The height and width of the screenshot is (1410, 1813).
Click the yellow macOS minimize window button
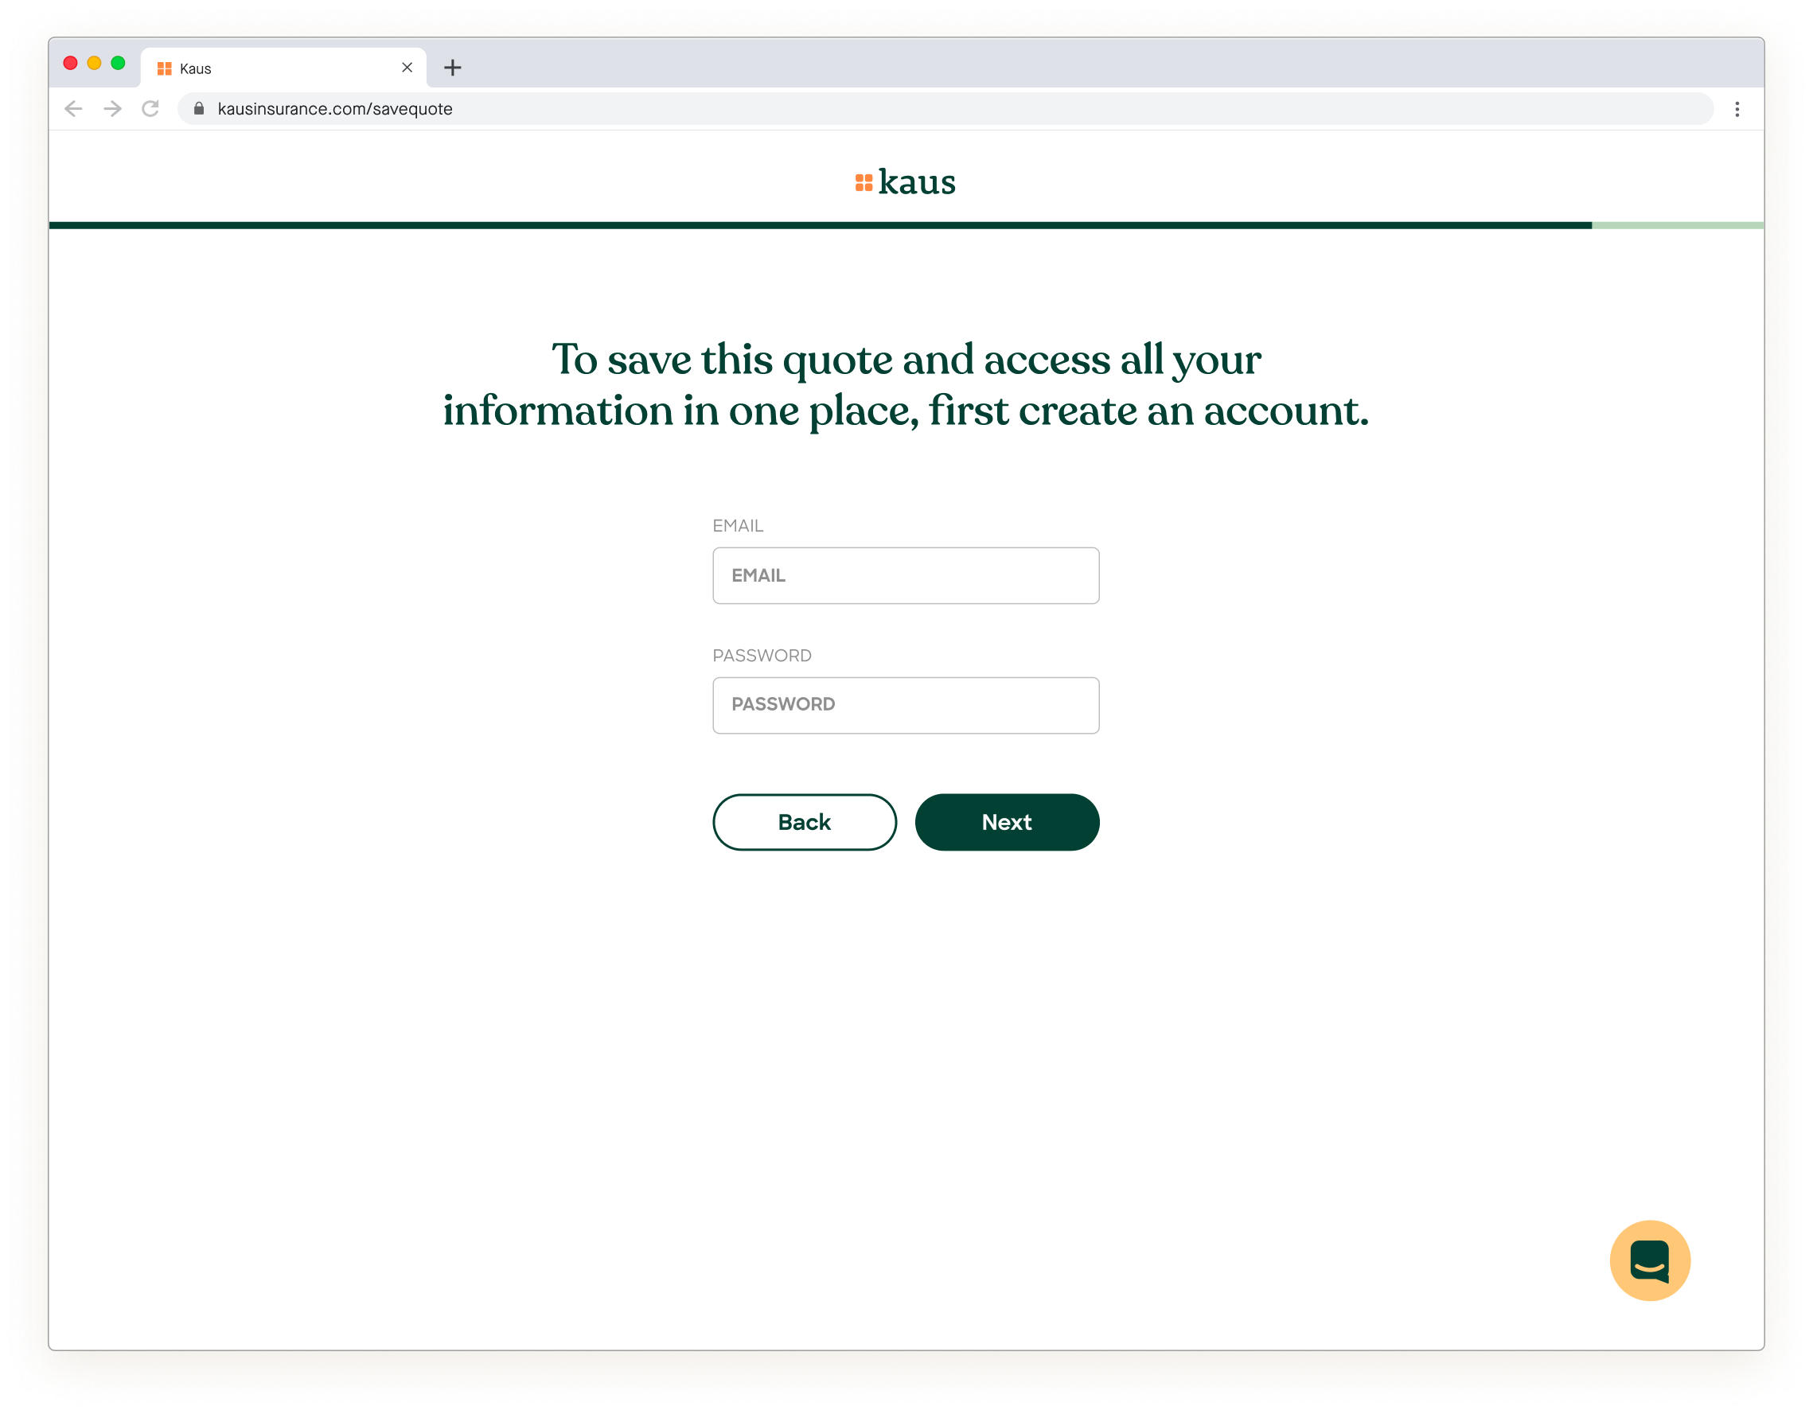click(95, 63)
